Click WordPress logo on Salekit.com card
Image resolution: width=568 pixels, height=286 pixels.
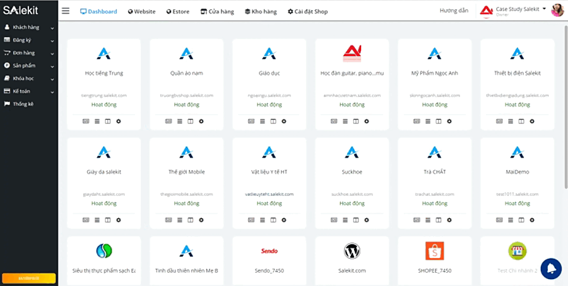point(352,251)
